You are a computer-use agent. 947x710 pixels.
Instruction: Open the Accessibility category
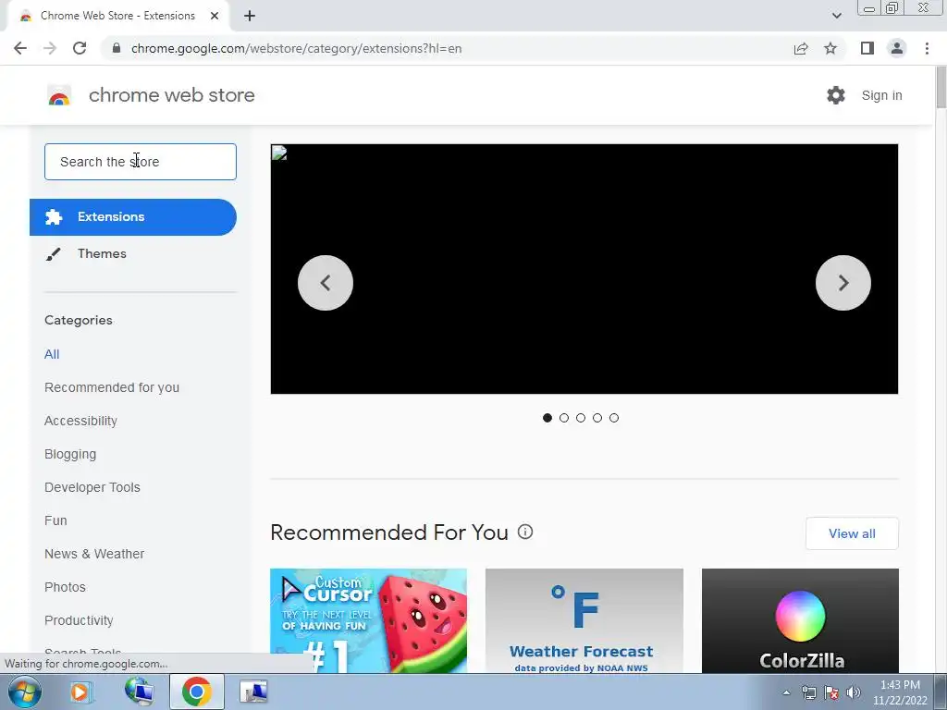81,421
